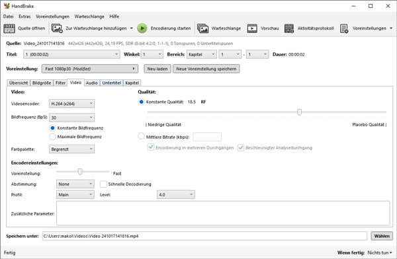Click the Encodierung starten label

(x=171, y=28)
